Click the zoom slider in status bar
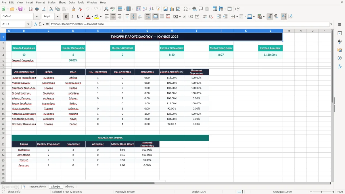The height and width of the screenshot is (194, 345). 322,192
